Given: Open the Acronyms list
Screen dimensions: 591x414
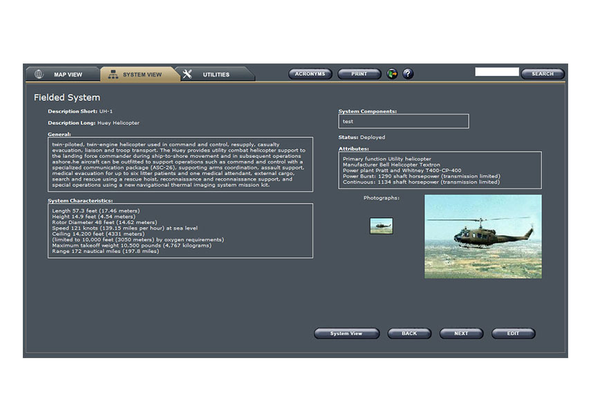Looking at the screenshot, I should click(x=310, y=74).
